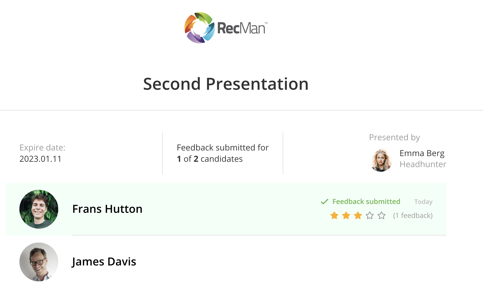Click the second rating star
The image size is (483, 302).
(346, 215)
